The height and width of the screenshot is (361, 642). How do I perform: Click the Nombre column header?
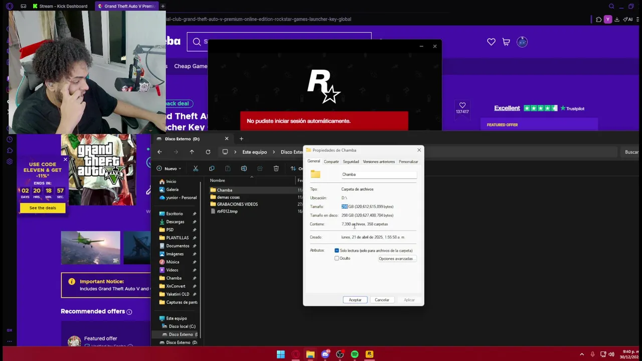click(217, 180)
